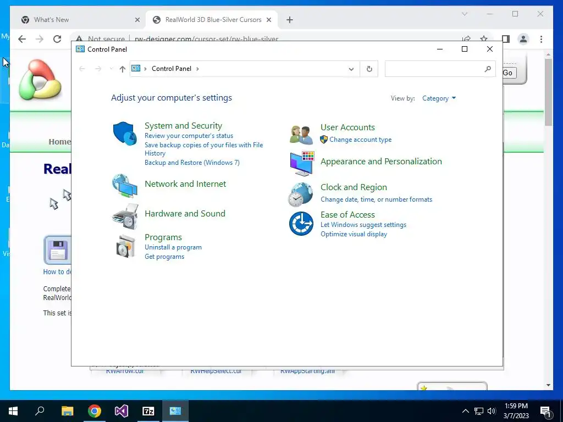Screen dimensions: 563x422
Task: Open Backup and Restore (Windows 7)
Action: (192, 163)
